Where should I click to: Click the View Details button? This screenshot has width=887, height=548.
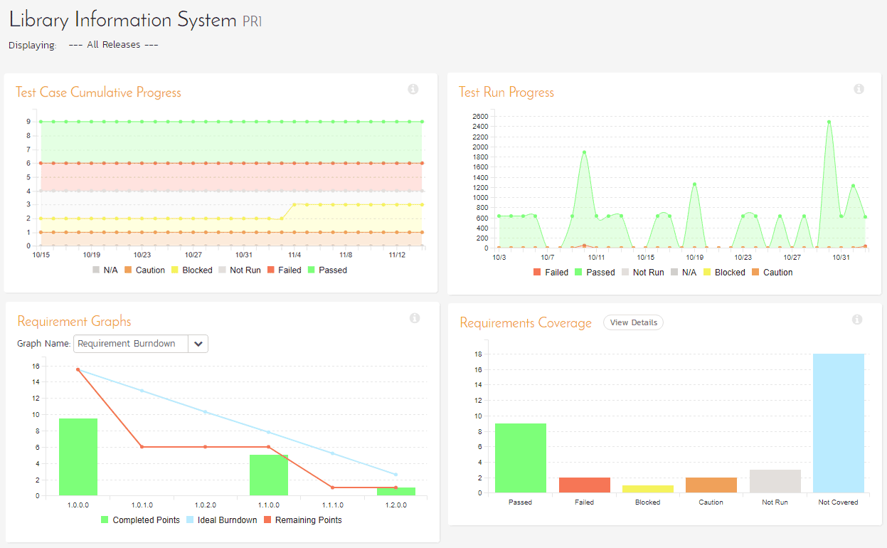(633, 322)
